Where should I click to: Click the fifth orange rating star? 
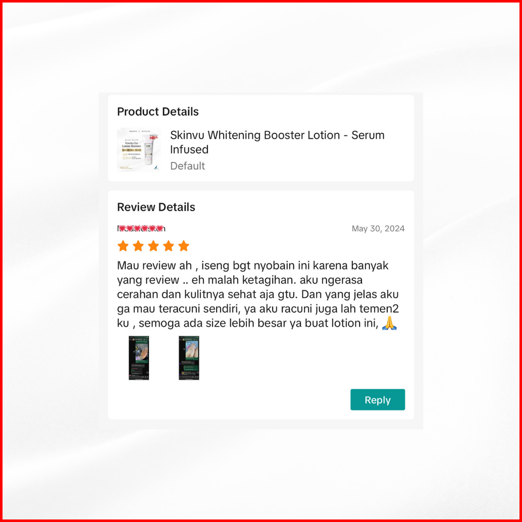click(x=183, y=246)
